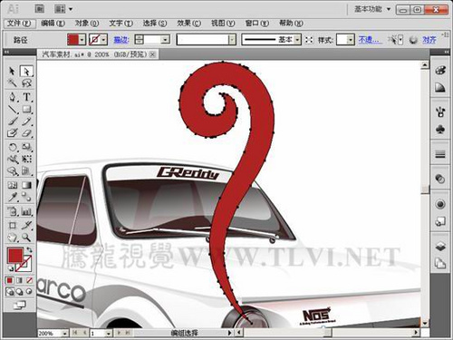Viewport: 453px width, 340px height.
Task: Select the Direct Selection tool
Action: pos(26,72)
